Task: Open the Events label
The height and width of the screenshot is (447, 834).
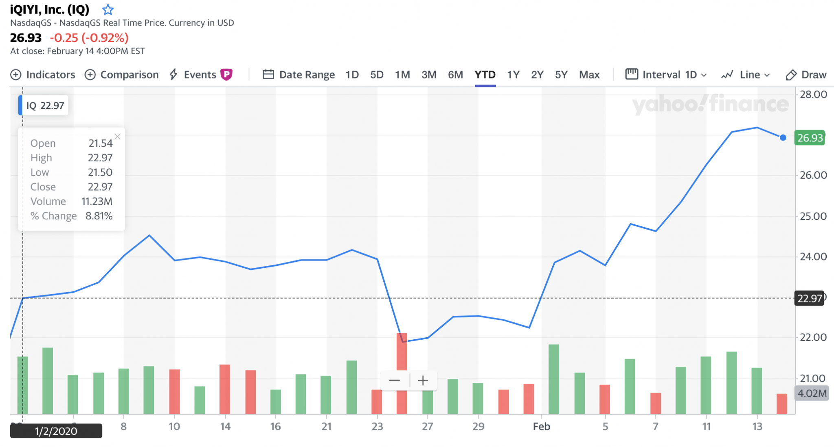Action: pyautogui.click(x=200, y=75)
